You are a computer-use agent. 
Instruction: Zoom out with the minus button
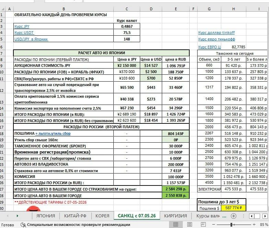coord(214,225)
